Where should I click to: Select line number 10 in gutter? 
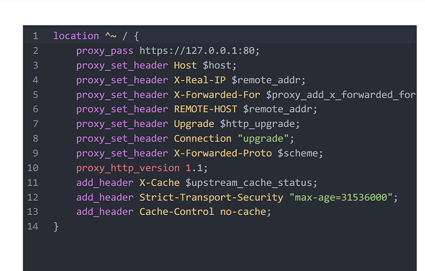coord(33,168)
